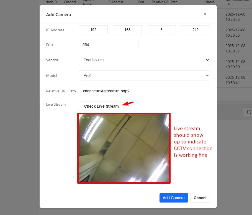This screenshot has height=215, width=252.
Task: Click the live stream camera preview image
Action: pyautogui.click(x=124, y=148)
